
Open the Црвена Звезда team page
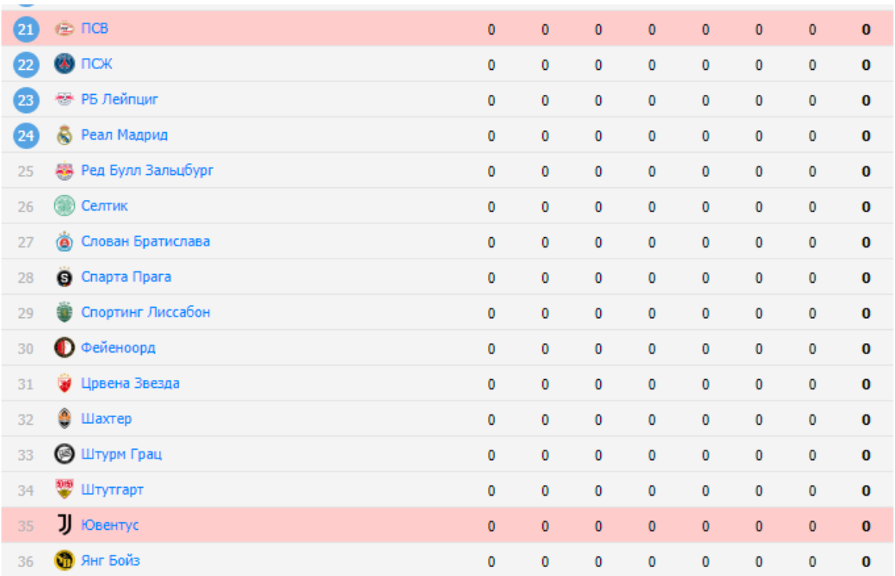[x=130, y=384]
